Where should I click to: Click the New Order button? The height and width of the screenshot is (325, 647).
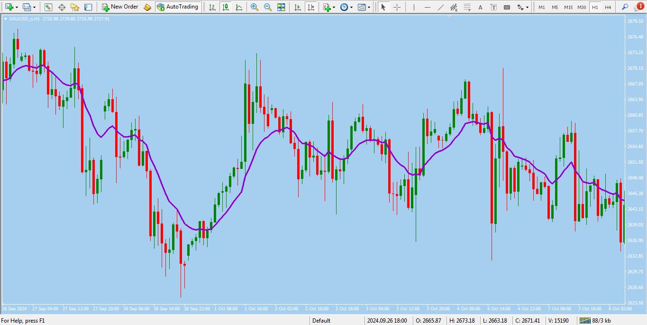(120, 7)
